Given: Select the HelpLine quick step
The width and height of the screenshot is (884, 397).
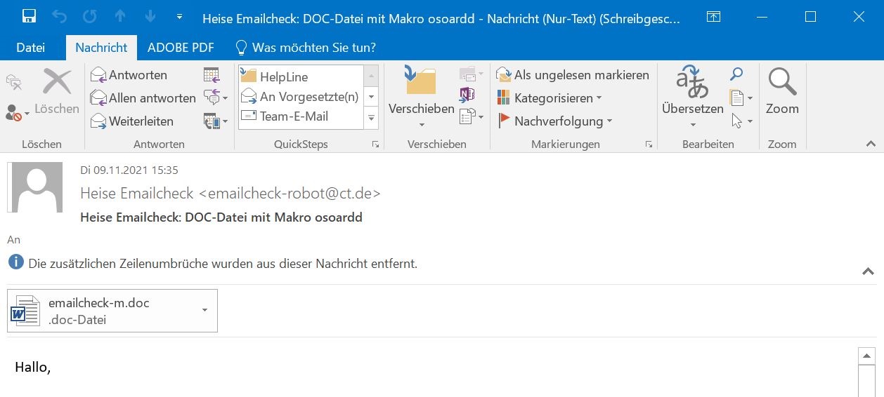Looking at the screenshot, I should (x=301, y=77).
